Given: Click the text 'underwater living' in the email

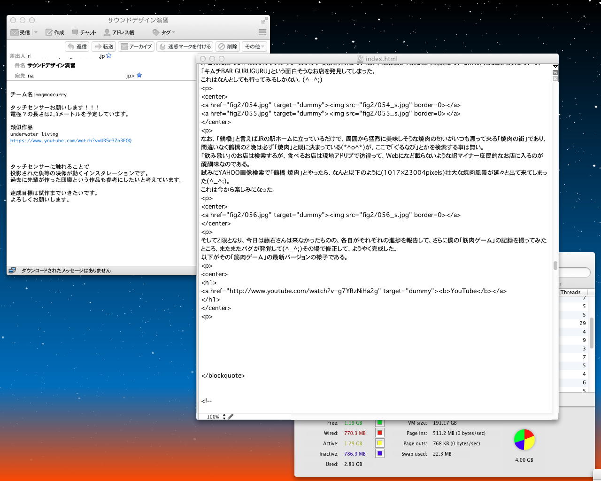Looking at the screenshot, I should pyautogui.click(x=34, y=134).
